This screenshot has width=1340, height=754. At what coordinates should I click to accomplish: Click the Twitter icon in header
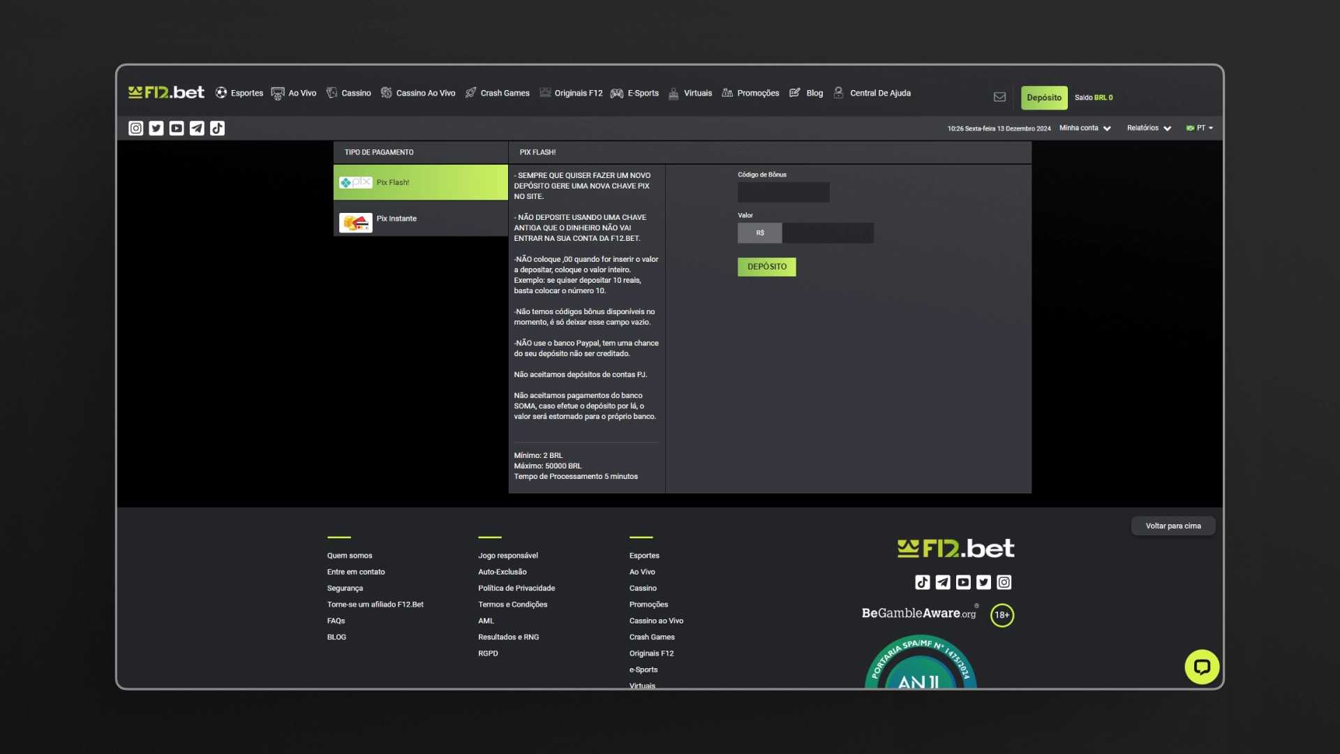[x=156, y=128]
